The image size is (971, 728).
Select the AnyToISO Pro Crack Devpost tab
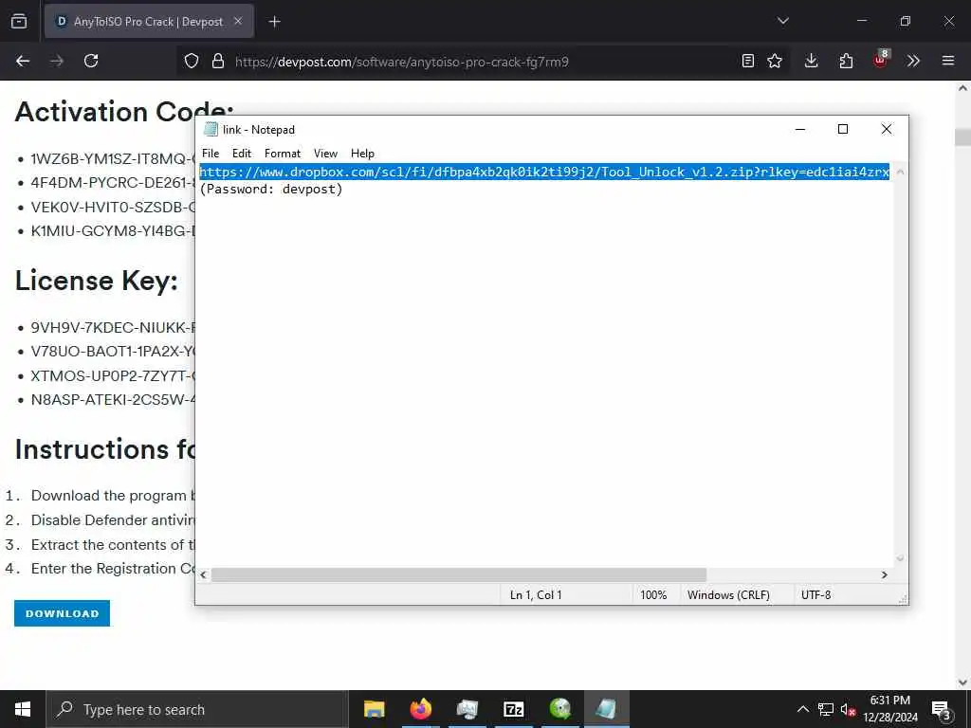click(x=149, y=21)
